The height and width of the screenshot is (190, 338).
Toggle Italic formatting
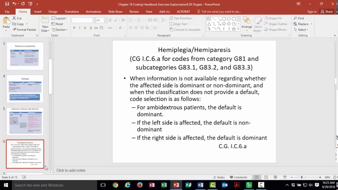pyautogui.click(x=79, y=28)
